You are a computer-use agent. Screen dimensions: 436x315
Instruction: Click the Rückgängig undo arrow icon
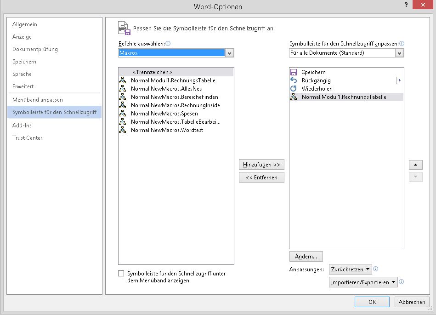tap(294, 80)
